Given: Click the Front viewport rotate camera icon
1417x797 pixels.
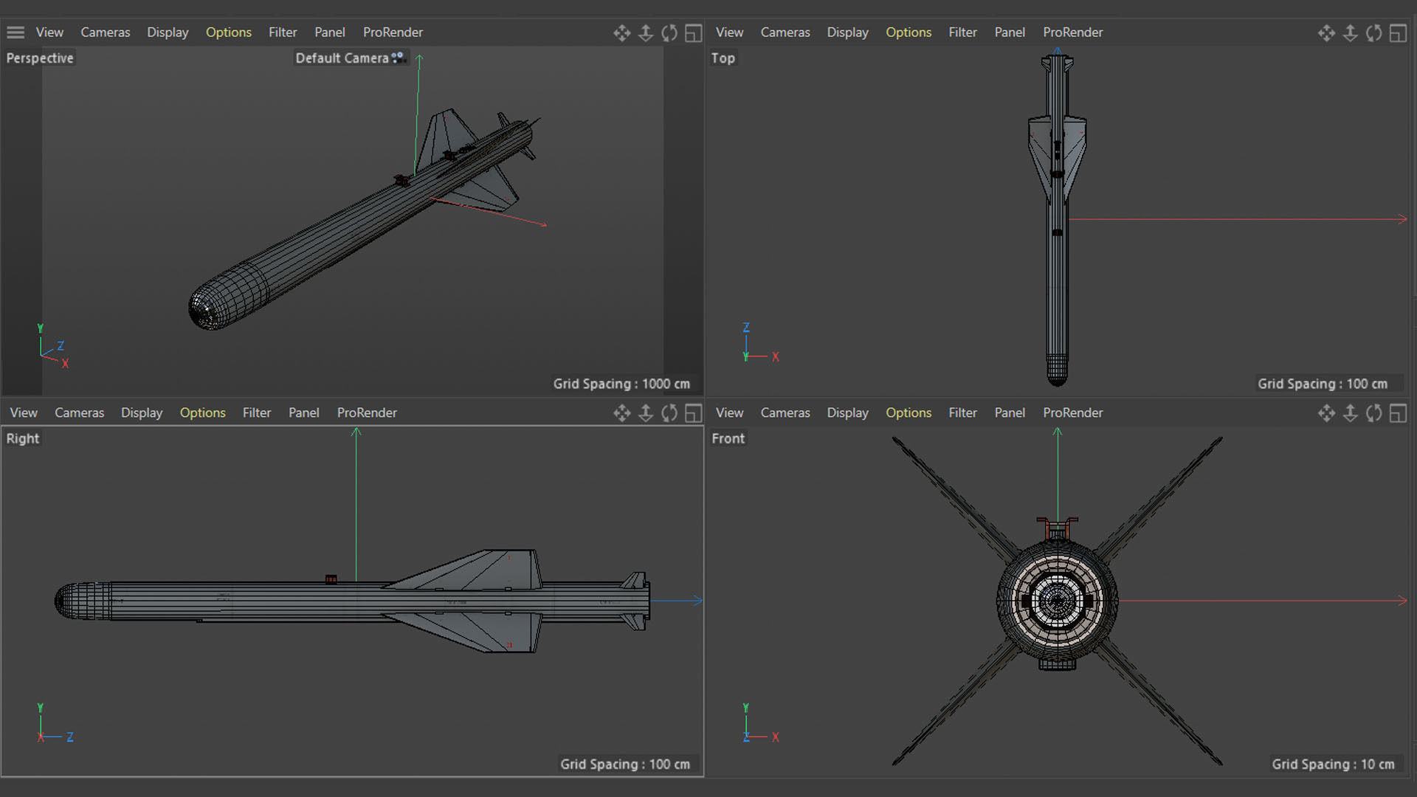Looking at the screenshot, I should tap(1373, 413).
